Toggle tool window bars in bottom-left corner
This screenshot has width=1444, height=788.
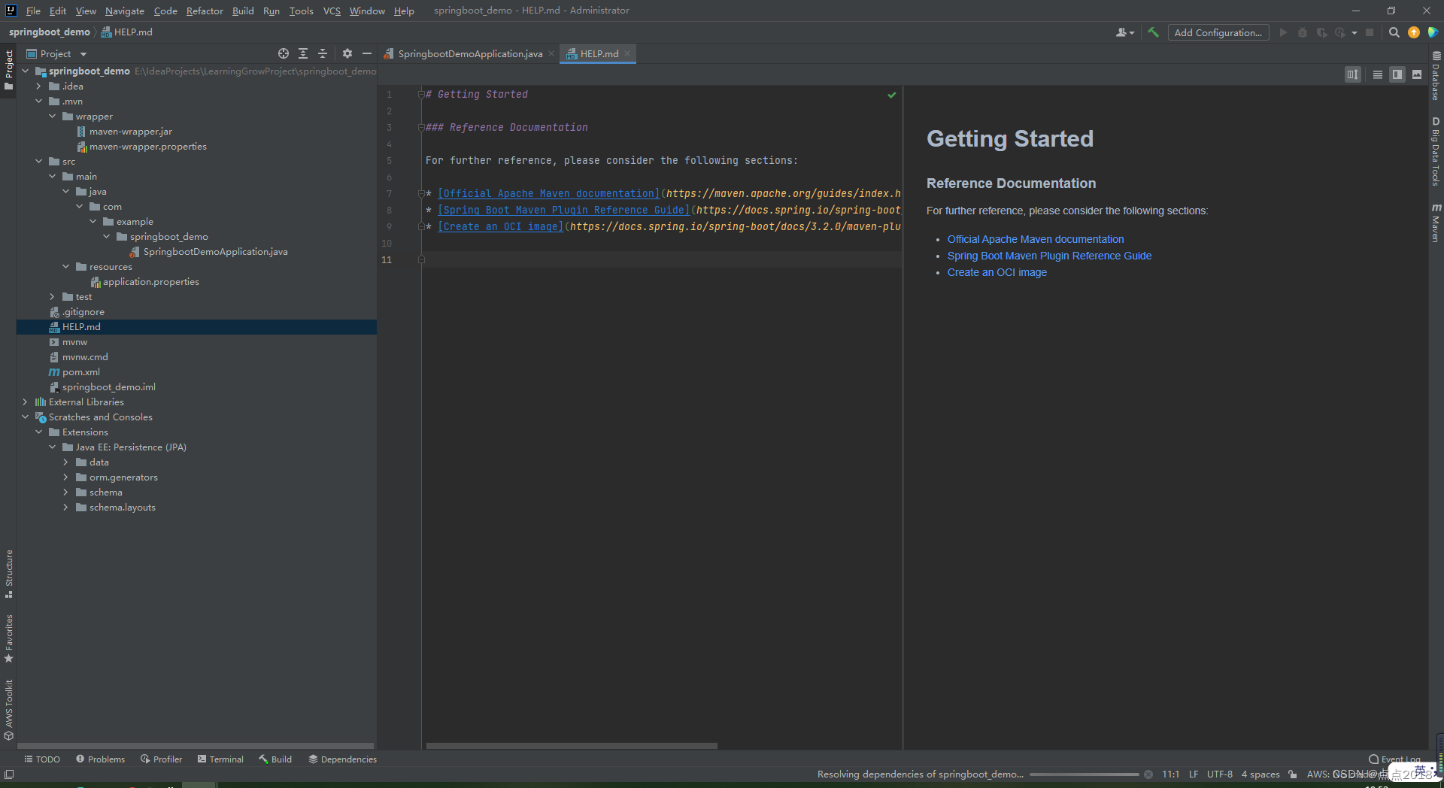(x=8, y=774)
